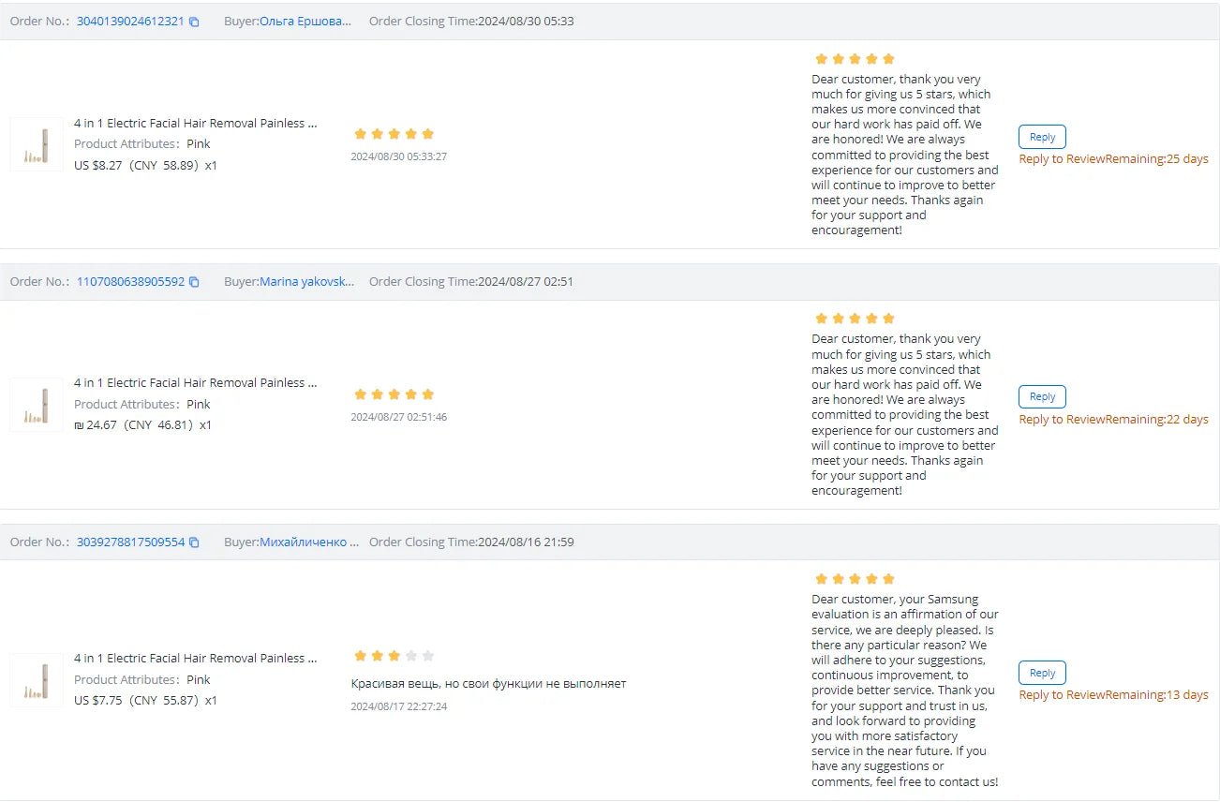1220x802 pixels.
Task: Copy order number 3040139024612321 via copy icon
Action: [x=194, y=22]
